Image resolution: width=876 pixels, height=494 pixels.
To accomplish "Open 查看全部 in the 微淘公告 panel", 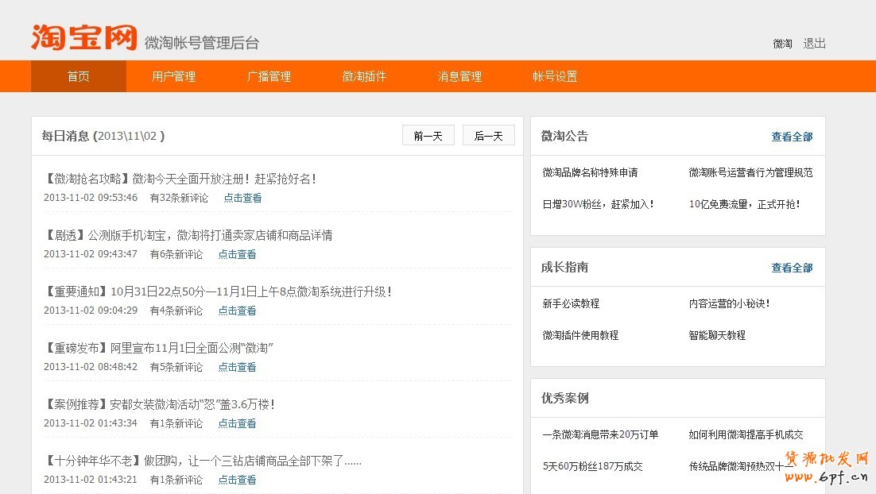I will (792, 137).
